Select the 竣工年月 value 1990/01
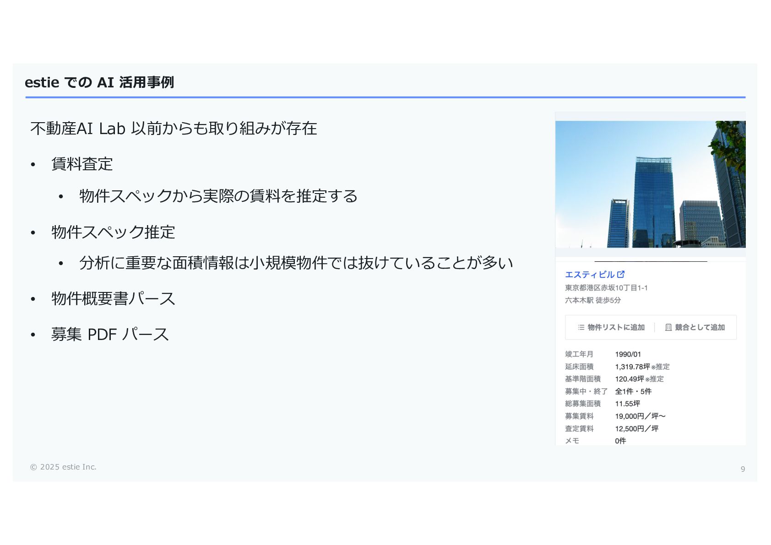Viewport: 771px width, 545px height. click(x=628, y=354)
